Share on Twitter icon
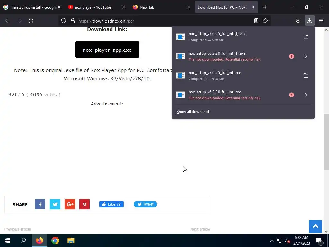Image resolution: width=329 pixels, height=247 pixels. click(55, 204)
